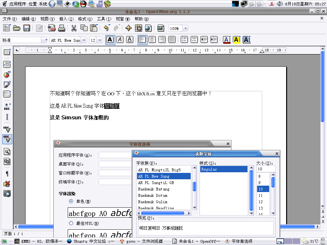Open the 插入(I) menu
Screen dimensions: 327x245
click(66, 19)
